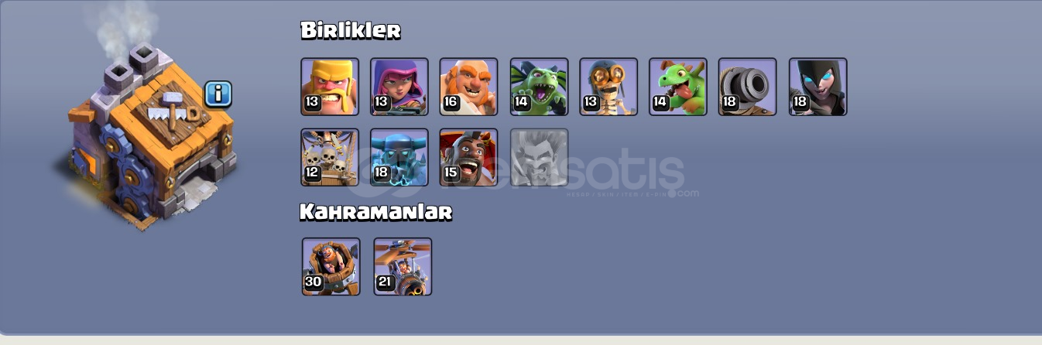
Task: Select the greyed-out locked troop icon
Action: 539,158
